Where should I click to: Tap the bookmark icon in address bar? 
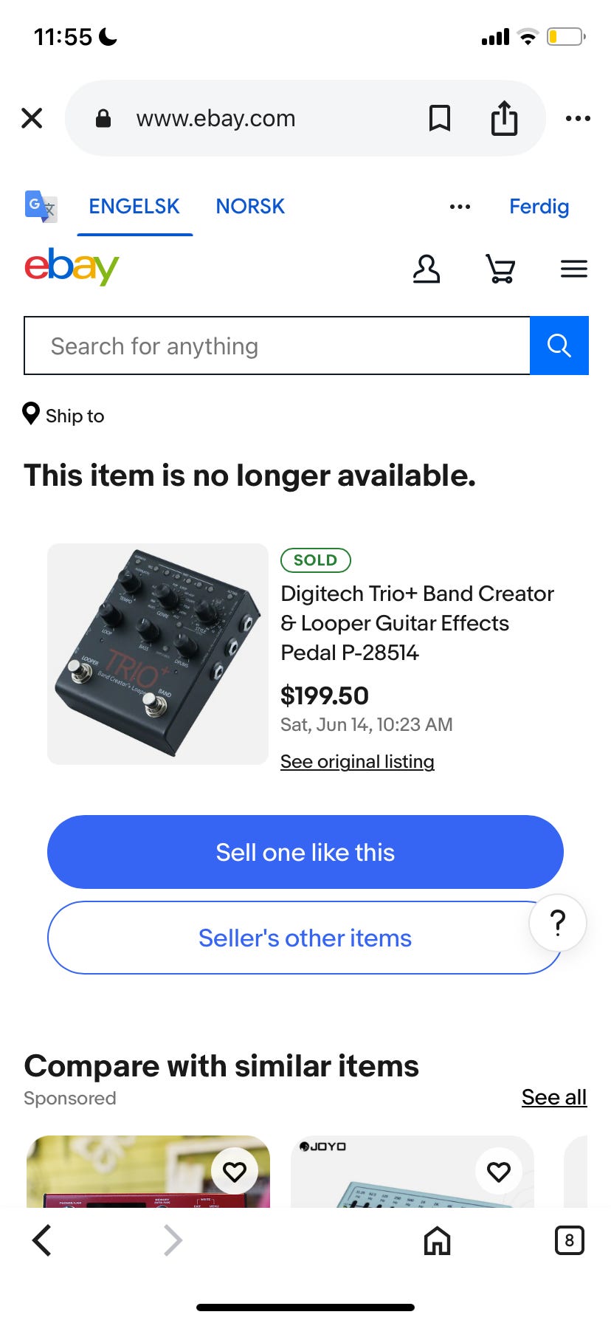440,118
